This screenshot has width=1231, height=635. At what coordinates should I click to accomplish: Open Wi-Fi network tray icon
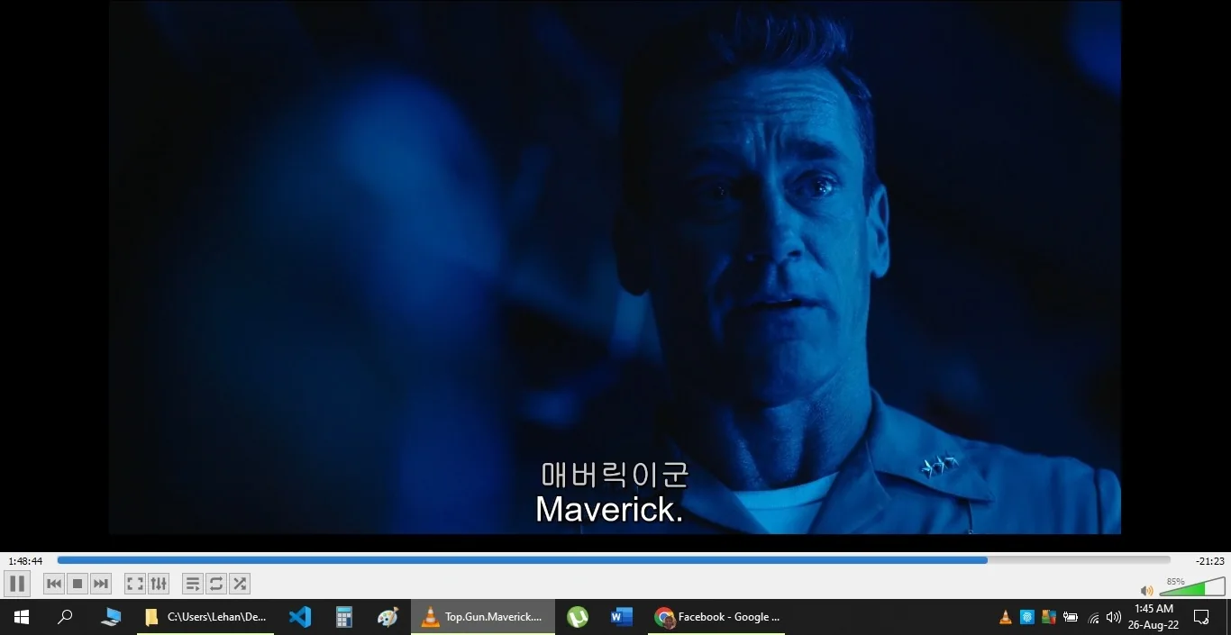pyautogui.click(x=1093, y=617)
